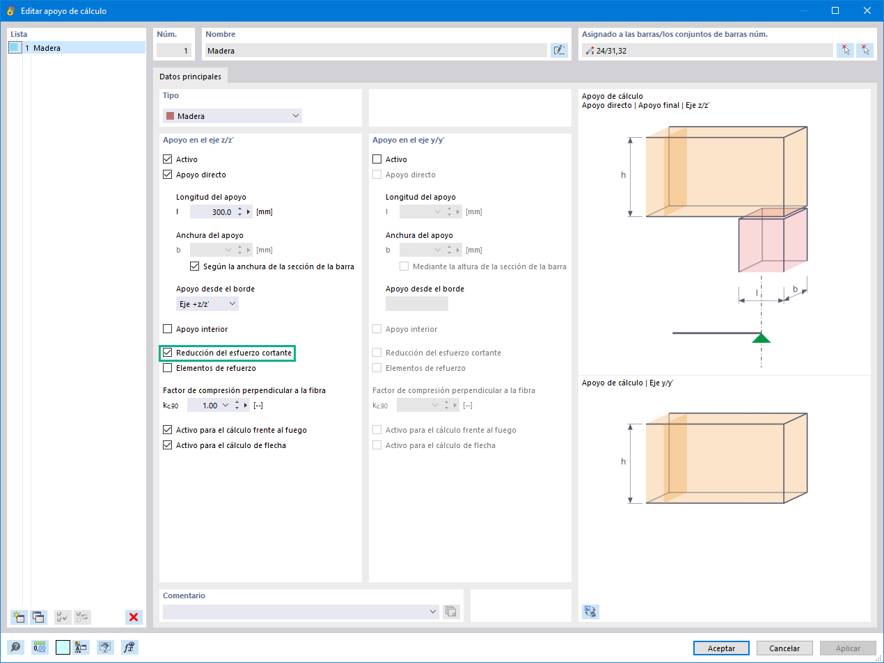Open the help search icon
884x663 pixels.
15,648
